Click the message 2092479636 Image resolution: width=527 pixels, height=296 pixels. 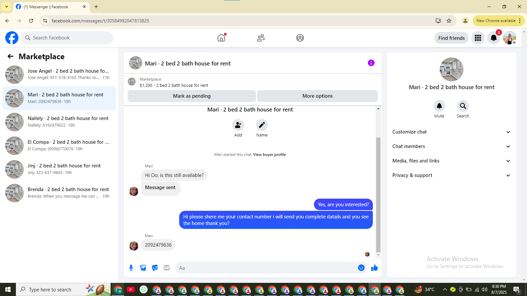coord(158,245)
